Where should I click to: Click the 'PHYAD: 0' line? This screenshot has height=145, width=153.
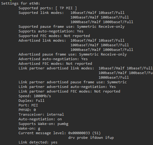pos(27,110)
